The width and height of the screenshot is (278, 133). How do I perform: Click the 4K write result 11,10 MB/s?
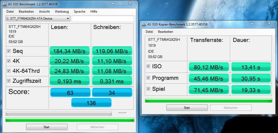click(x=112, y=61)
